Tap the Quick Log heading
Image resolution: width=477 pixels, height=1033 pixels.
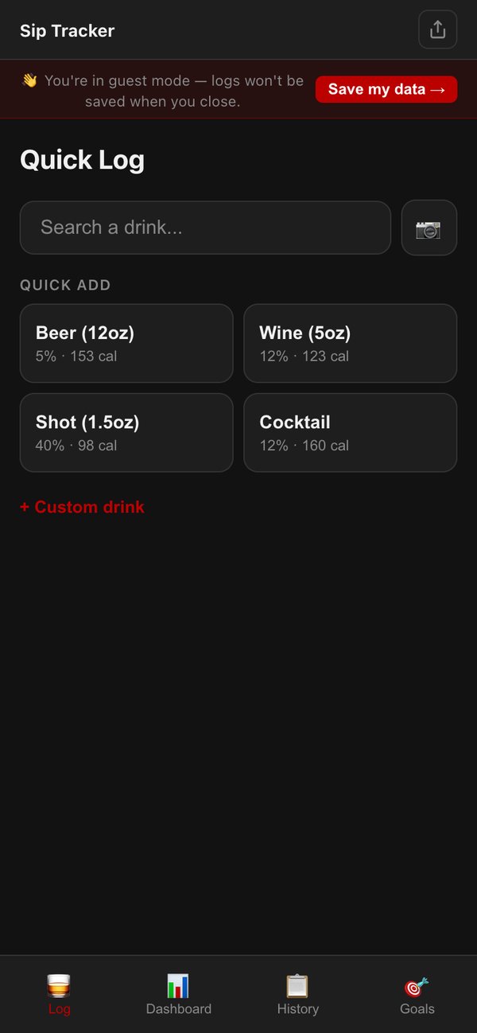(82, 160)
